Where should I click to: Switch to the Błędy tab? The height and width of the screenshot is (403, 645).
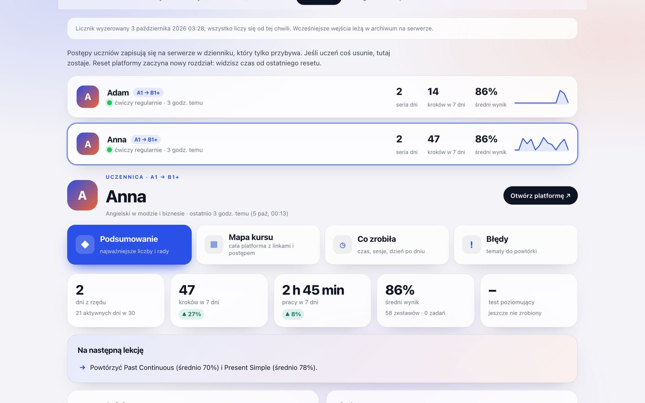[x=516, y=244]
